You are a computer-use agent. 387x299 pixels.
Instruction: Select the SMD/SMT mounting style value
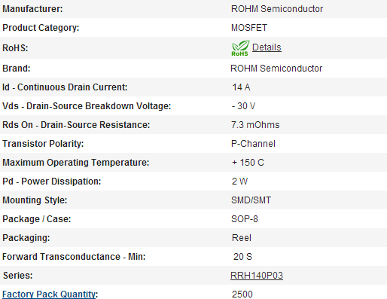click(251, 200)
